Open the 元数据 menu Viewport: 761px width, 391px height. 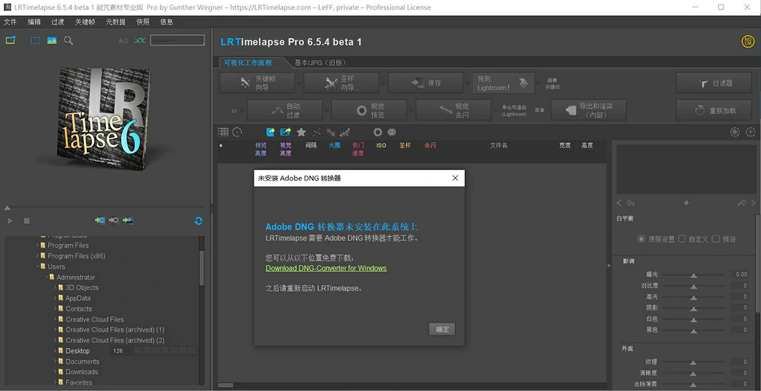pyautogui.click(x=115, y=22)
